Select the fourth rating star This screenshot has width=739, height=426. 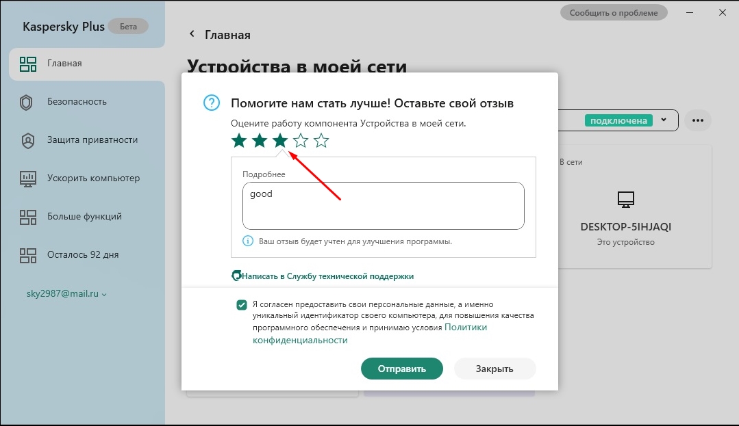(301, 141)
